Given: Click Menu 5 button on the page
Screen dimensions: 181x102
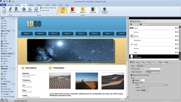Looking at the screenshot, I should click(81, 33).
